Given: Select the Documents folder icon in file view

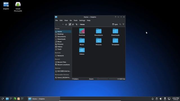Looking at the screenshot, I should click(x=99, y=31).
